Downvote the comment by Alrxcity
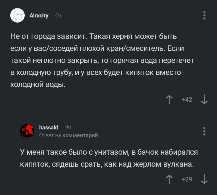 (x=204, y=100)
